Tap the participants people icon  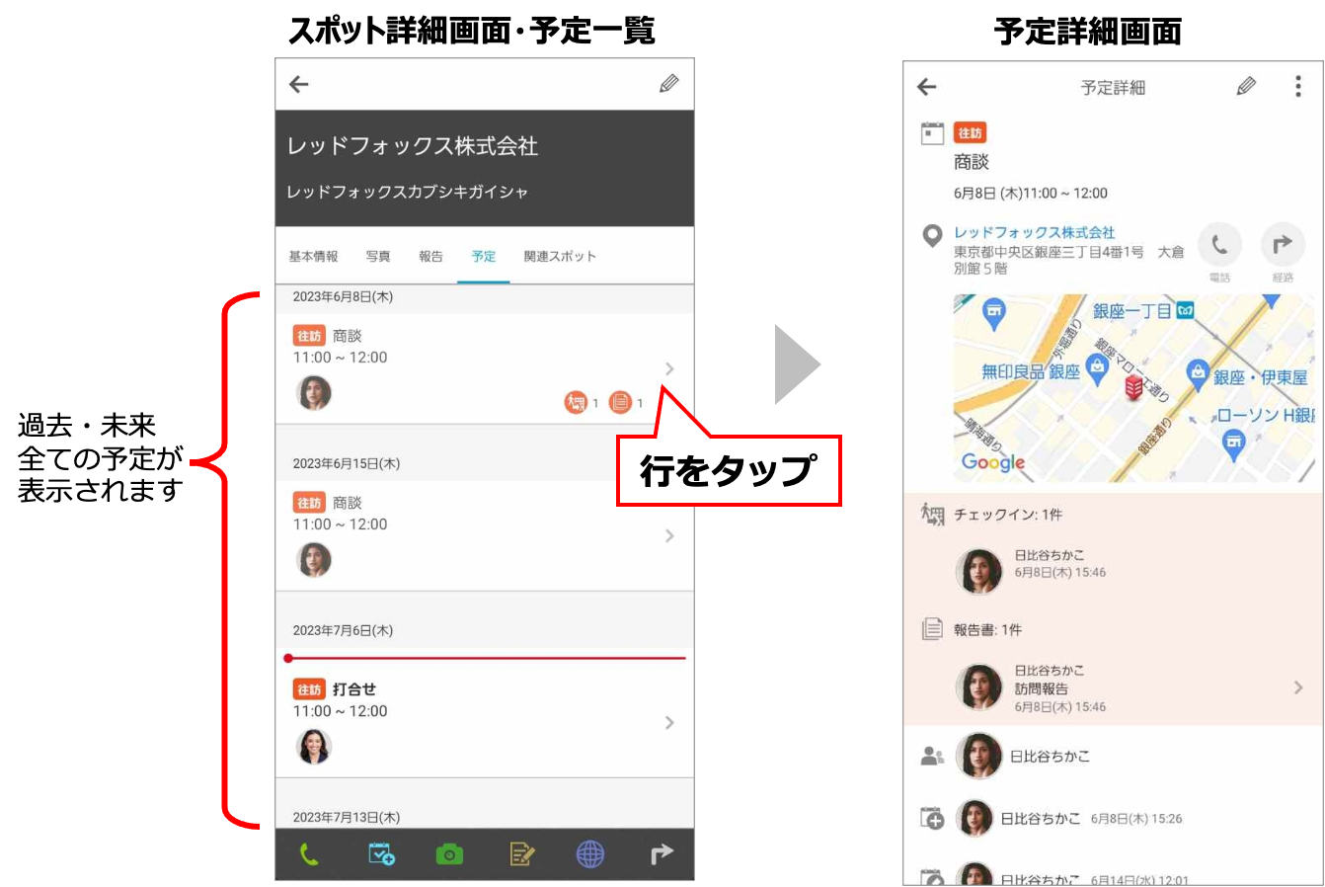[932, 756]
